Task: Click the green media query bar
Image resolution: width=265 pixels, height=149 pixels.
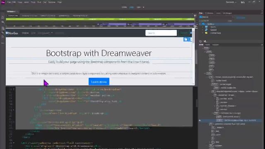Action: click(x=100, y=19)
